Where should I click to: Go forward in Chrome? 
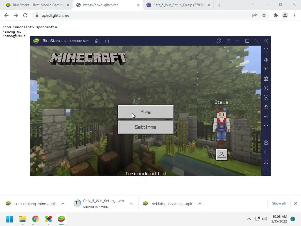point(16,15)
